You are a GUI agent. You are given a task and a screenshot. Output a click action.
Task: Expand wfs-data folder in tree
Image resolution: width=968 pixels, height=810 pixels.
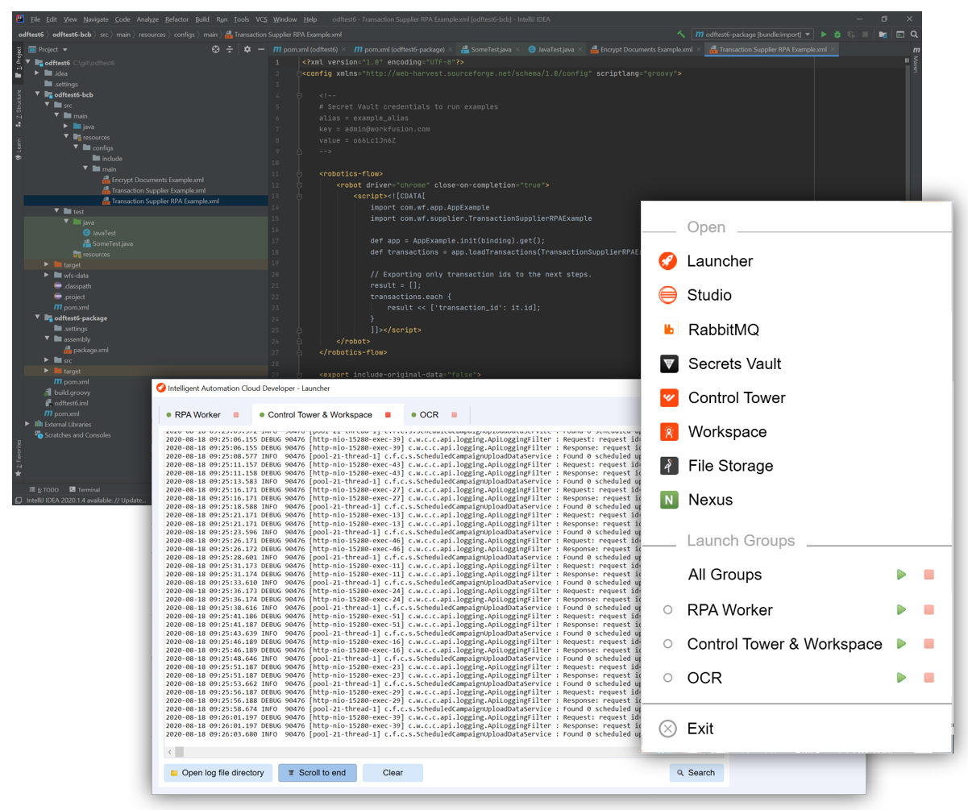pyautogui.click(x=48, y=275)
